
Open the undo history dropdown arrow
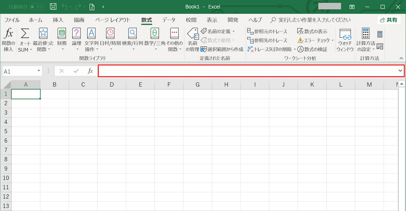pyautogui.click(x=70, y=7)
